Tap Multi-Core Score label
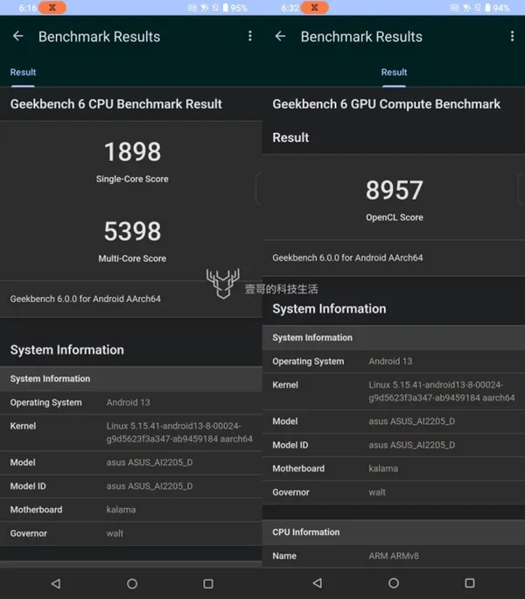Screen dimensions: 525x599 [132, 258]
